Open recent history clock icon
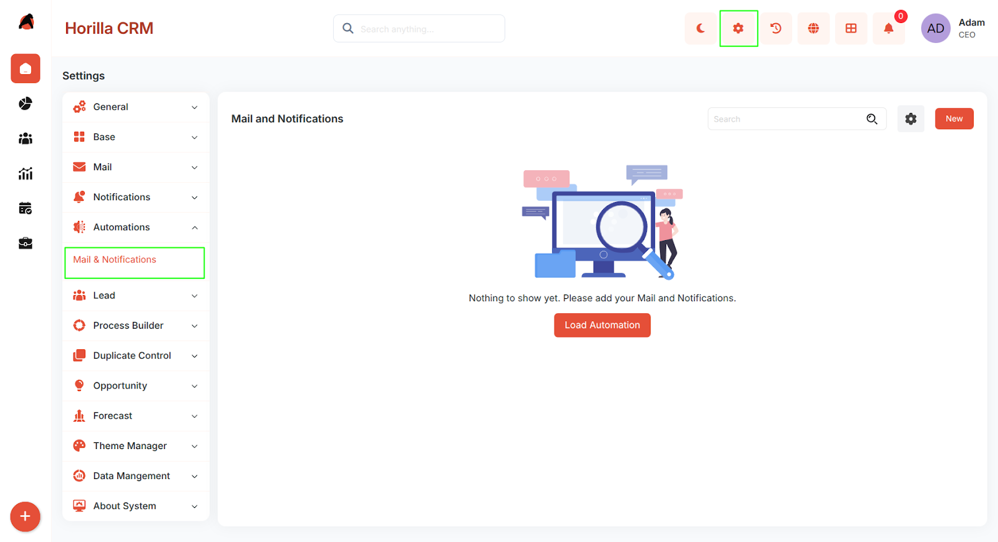 pos(776,29)
